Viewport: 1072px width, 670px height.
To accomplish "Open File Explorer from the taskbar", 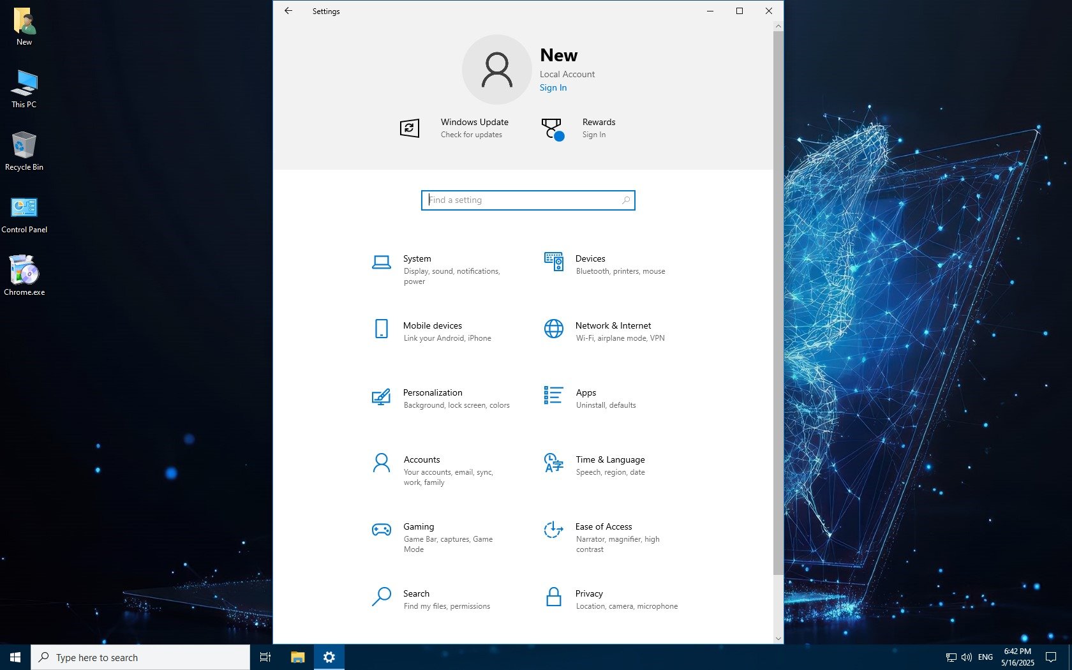I will click(x=297, y=657).
